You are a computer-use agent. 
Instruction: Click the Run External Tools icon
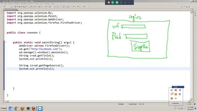[24, 7]
